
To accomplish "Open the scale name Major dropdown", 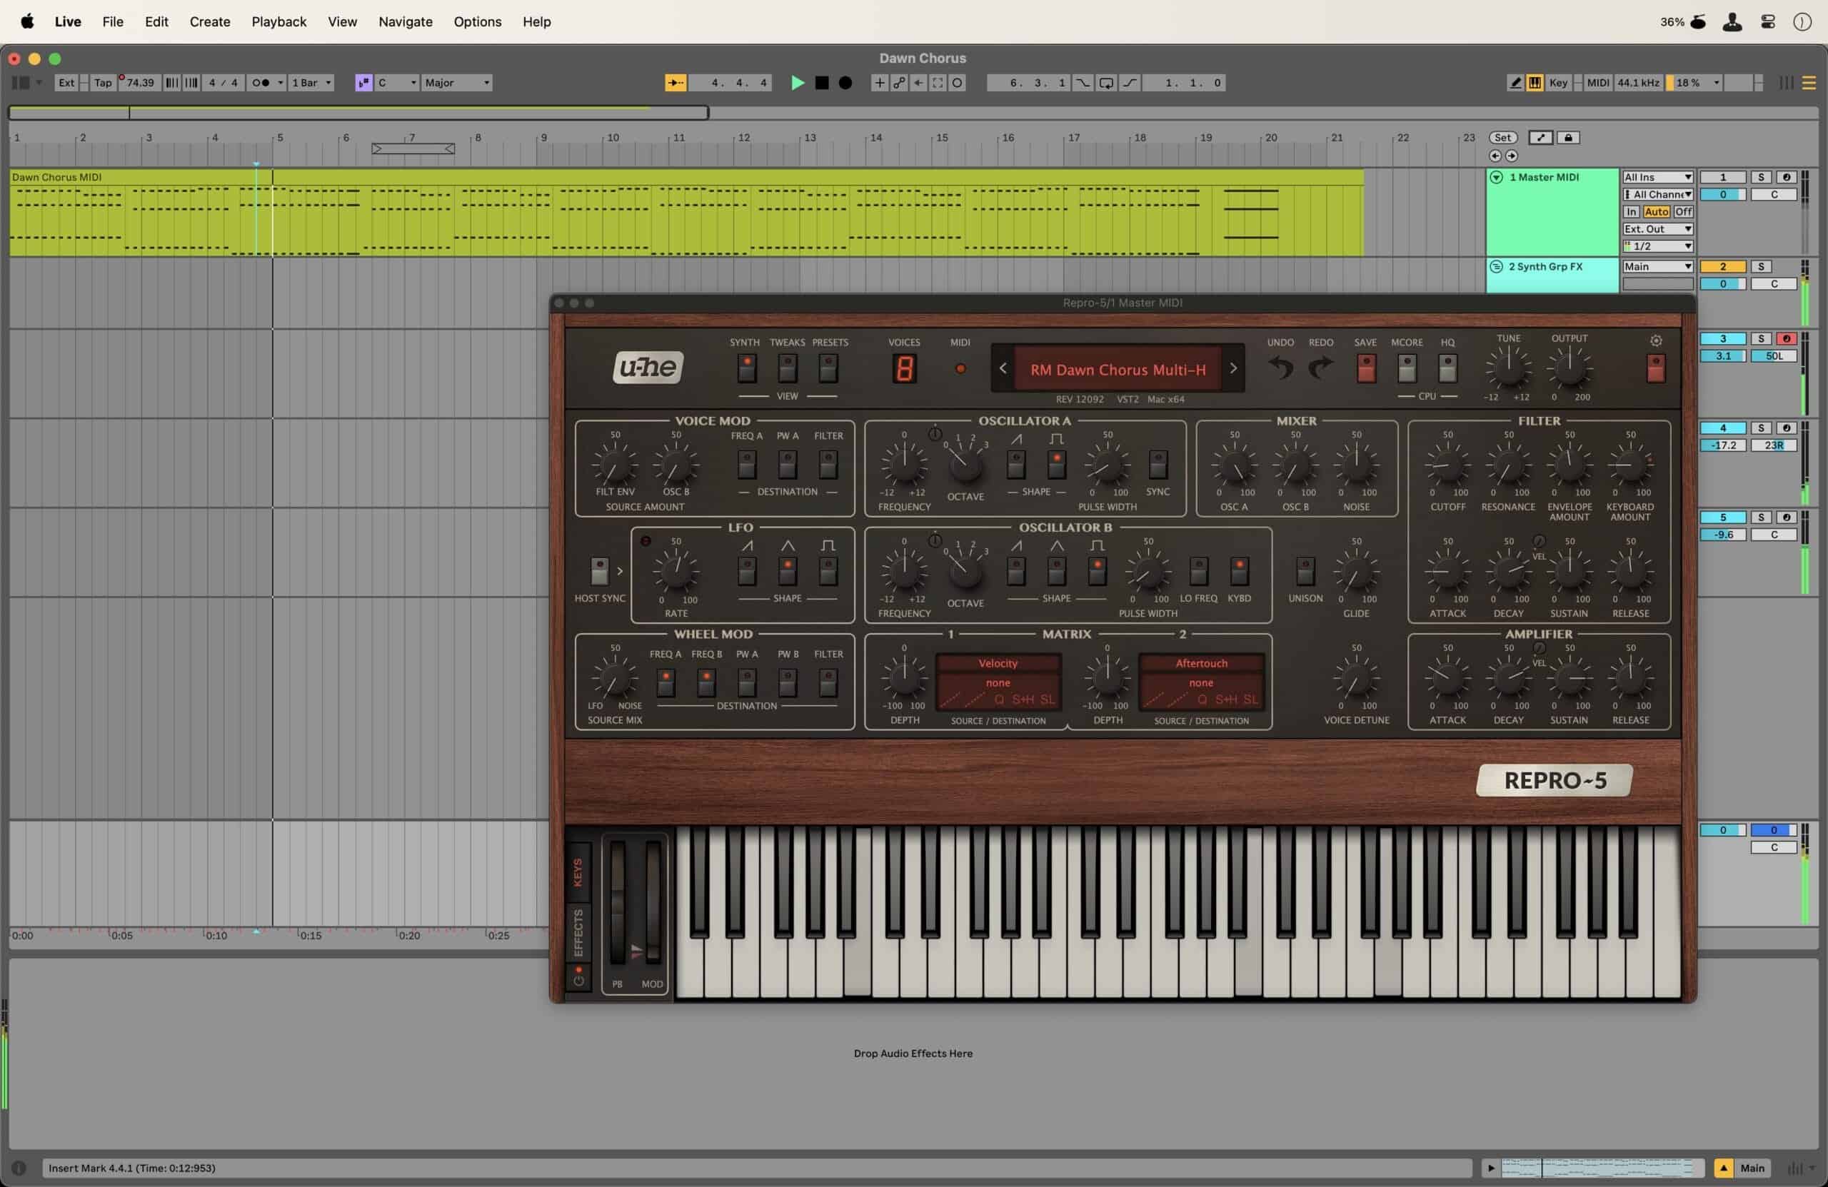I will 456,83.
